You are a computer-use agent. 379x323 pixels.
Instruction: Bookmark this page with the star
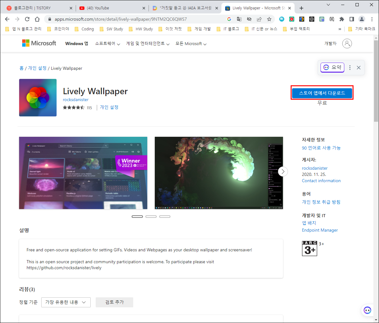point(269,19)
